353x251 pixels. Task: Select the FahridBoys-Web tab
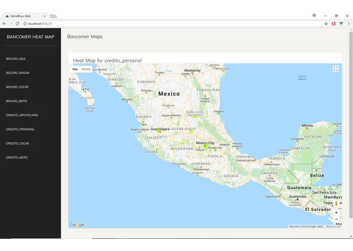point(24,16)
